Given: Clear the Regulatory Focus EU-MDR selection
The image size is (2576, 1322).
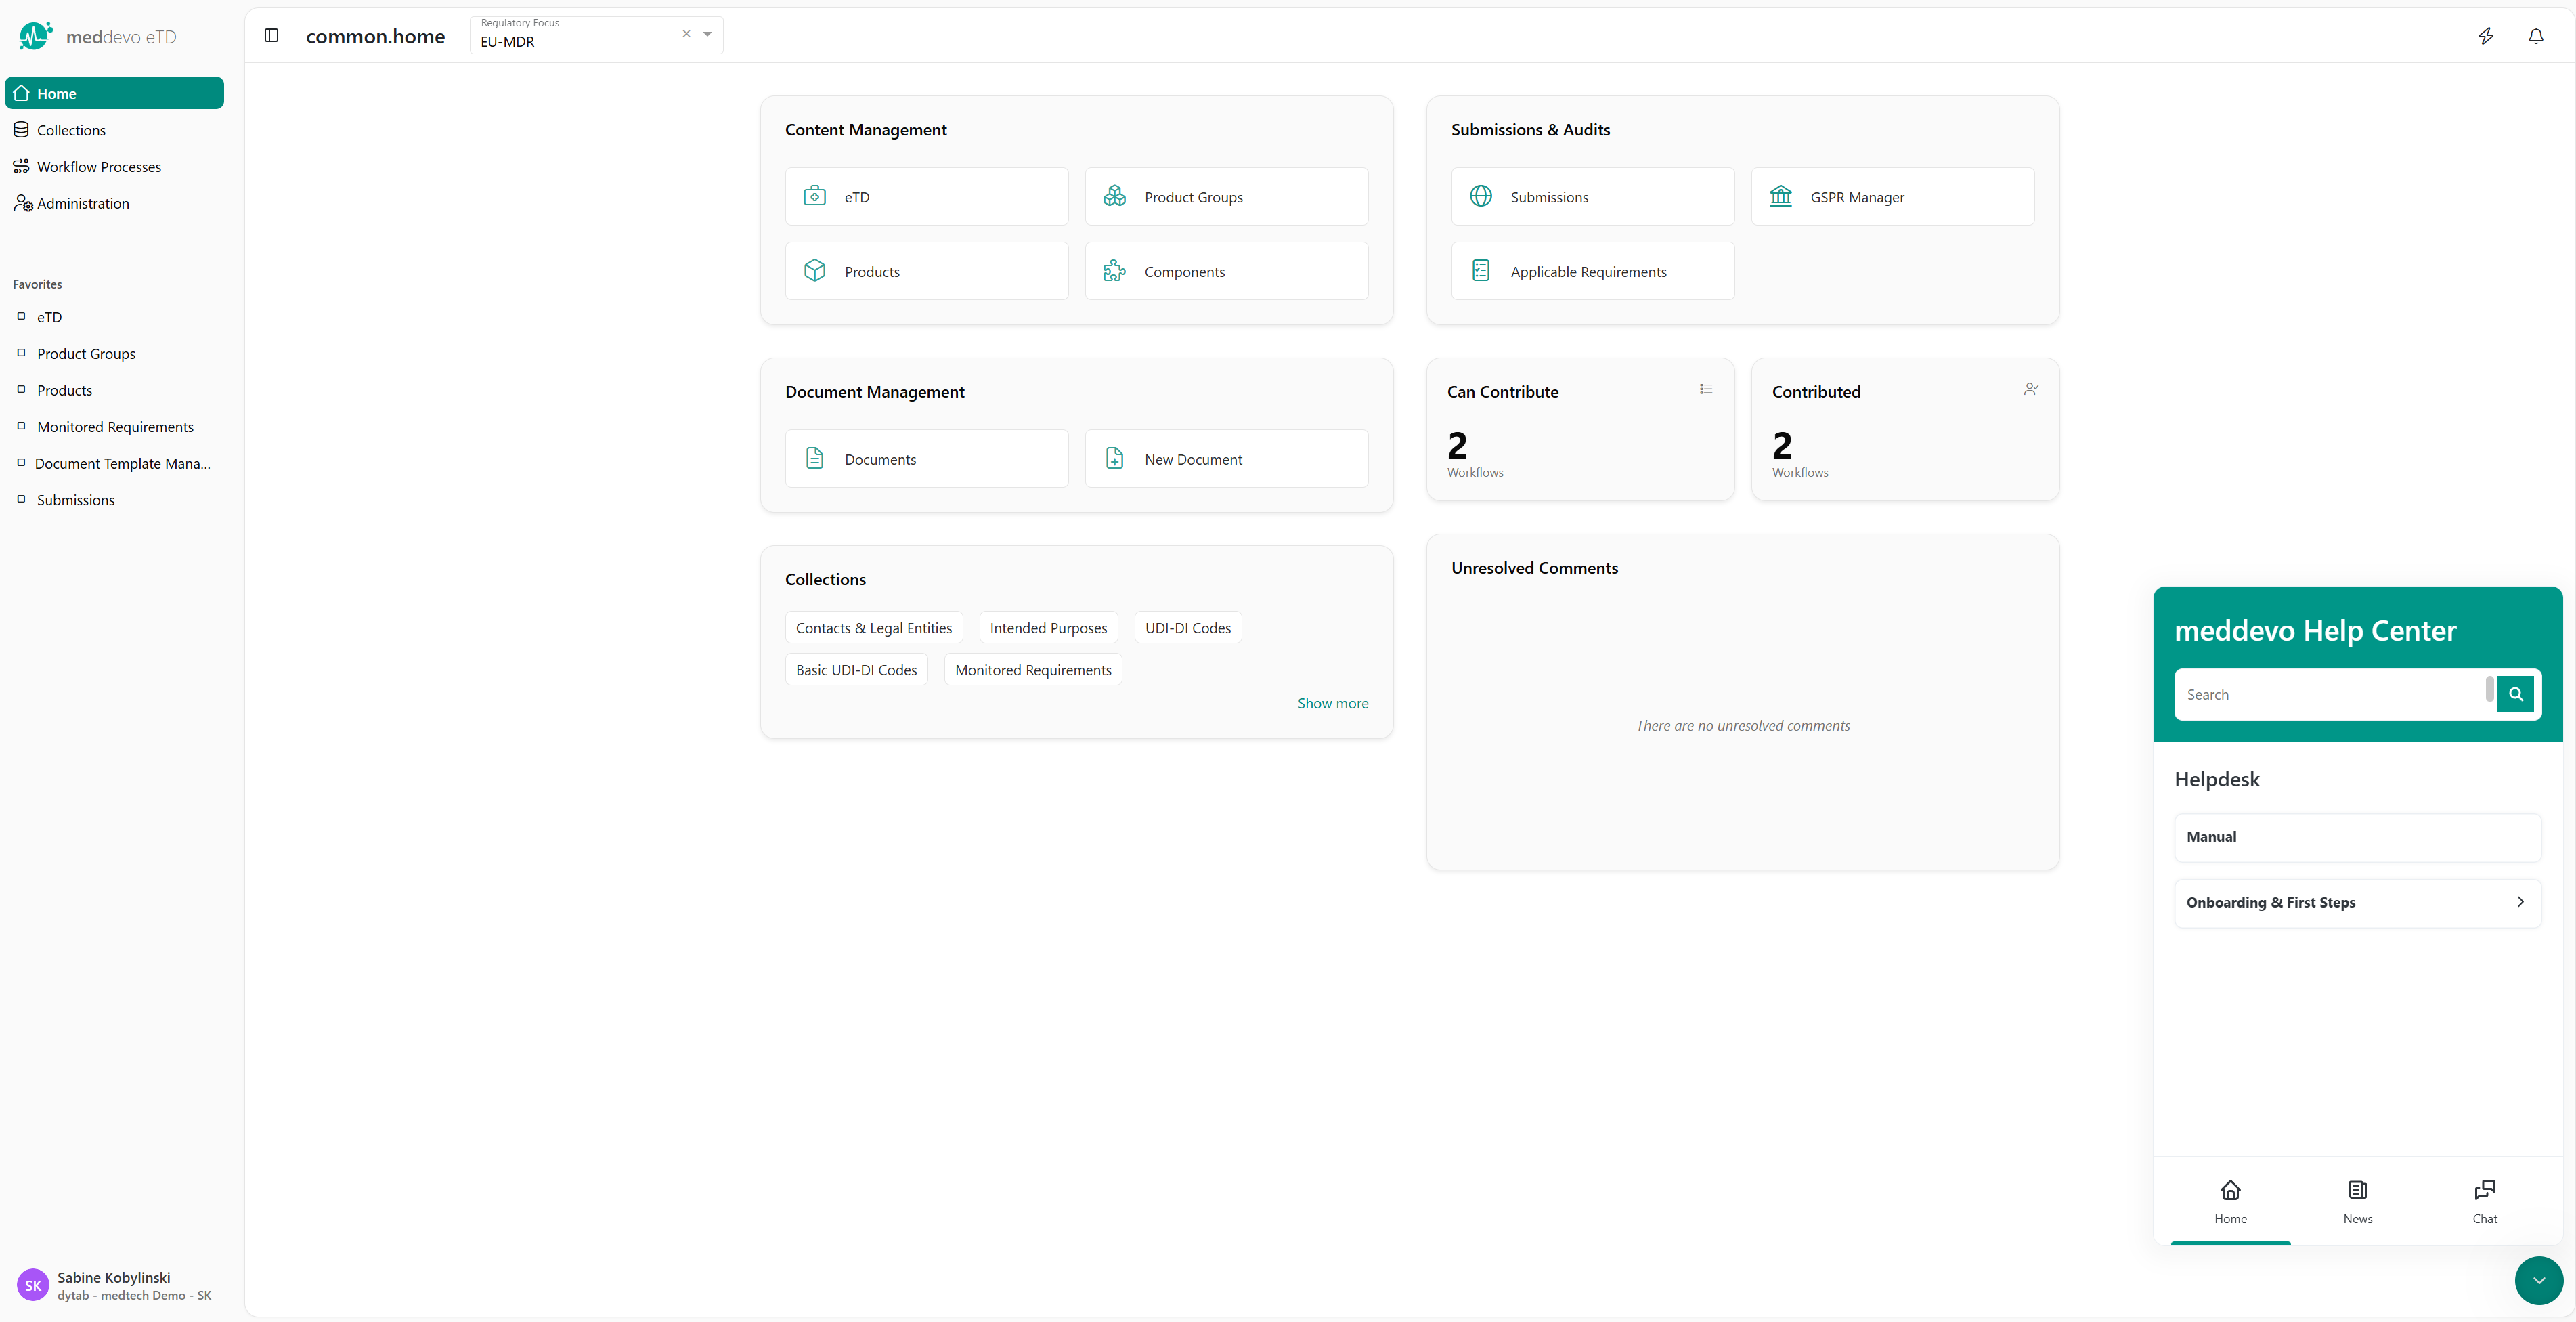Looking at the screenshot, I should pyautogui.click(x=686, y=34).
